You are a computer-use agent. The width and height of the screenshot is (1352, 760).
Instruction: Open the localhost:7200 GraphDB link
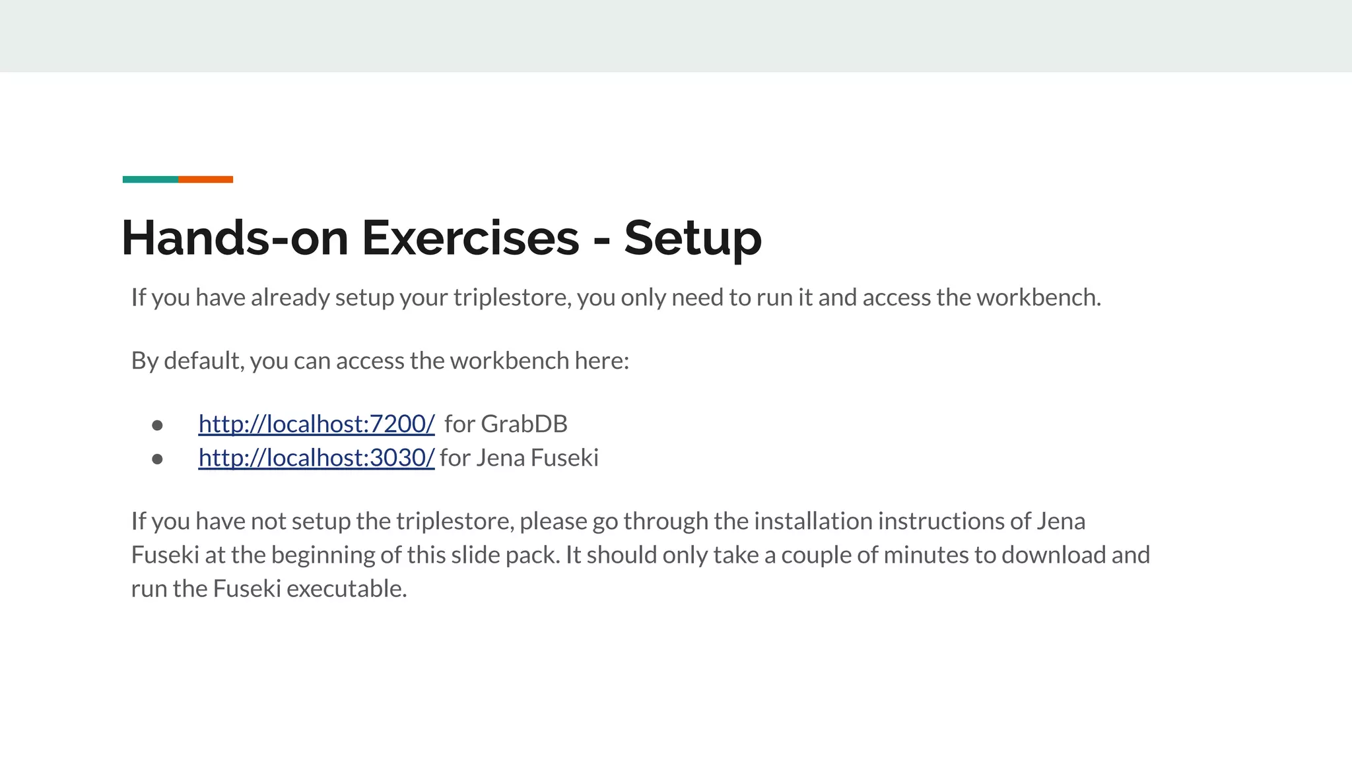[316, 424]
